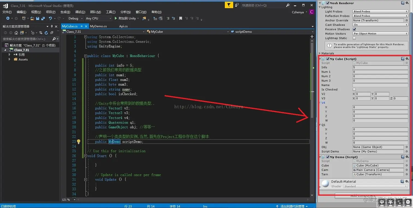Click the 附加到 Unity start button
Image resolution: width=413 pixels, height=208 pixels.
point(125,18)
